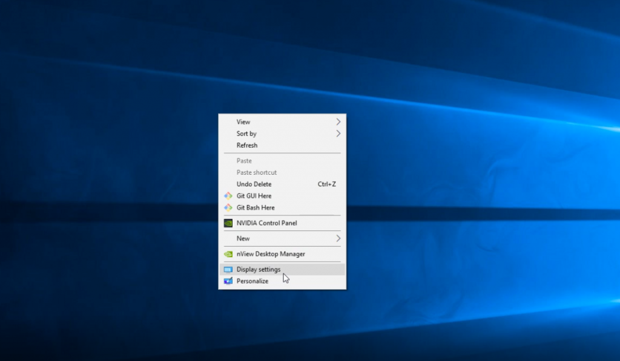Open the View menu entry
The width and height of the screenshot is (620, 361).
click(x=282, y=122)
